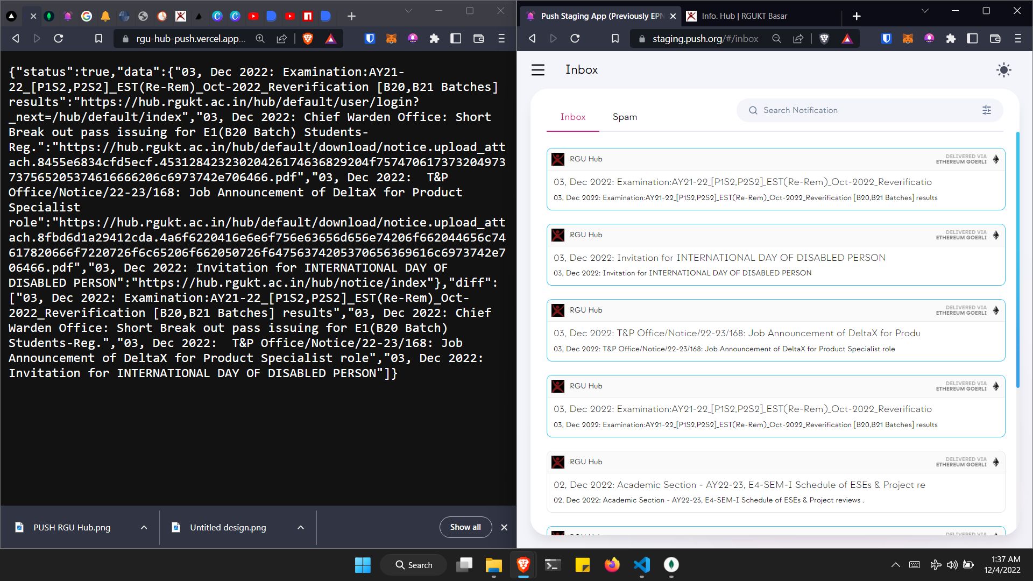Go back in staging.push.org window
The width and height of the screenshot is (1033, 581).
click(x=532, y=38)
